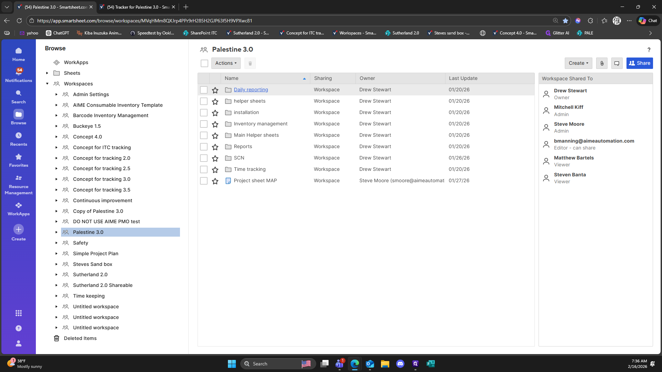
Task: Click the trash delete icon near Actions
Action: coord(250,63)
